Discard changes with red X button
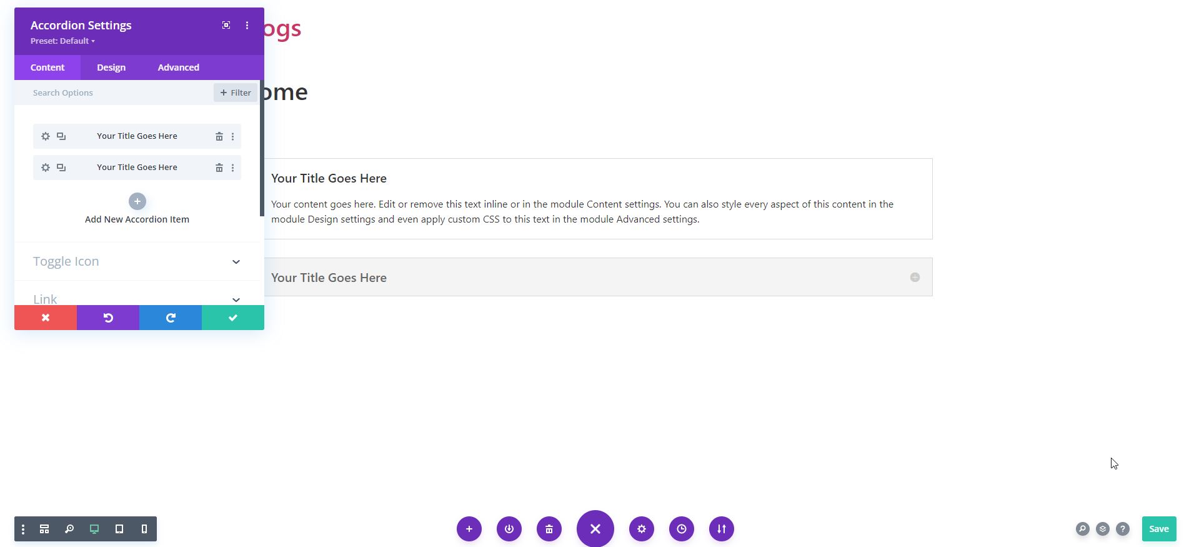Screen dimensions: 1184x547 coord(46,318)
